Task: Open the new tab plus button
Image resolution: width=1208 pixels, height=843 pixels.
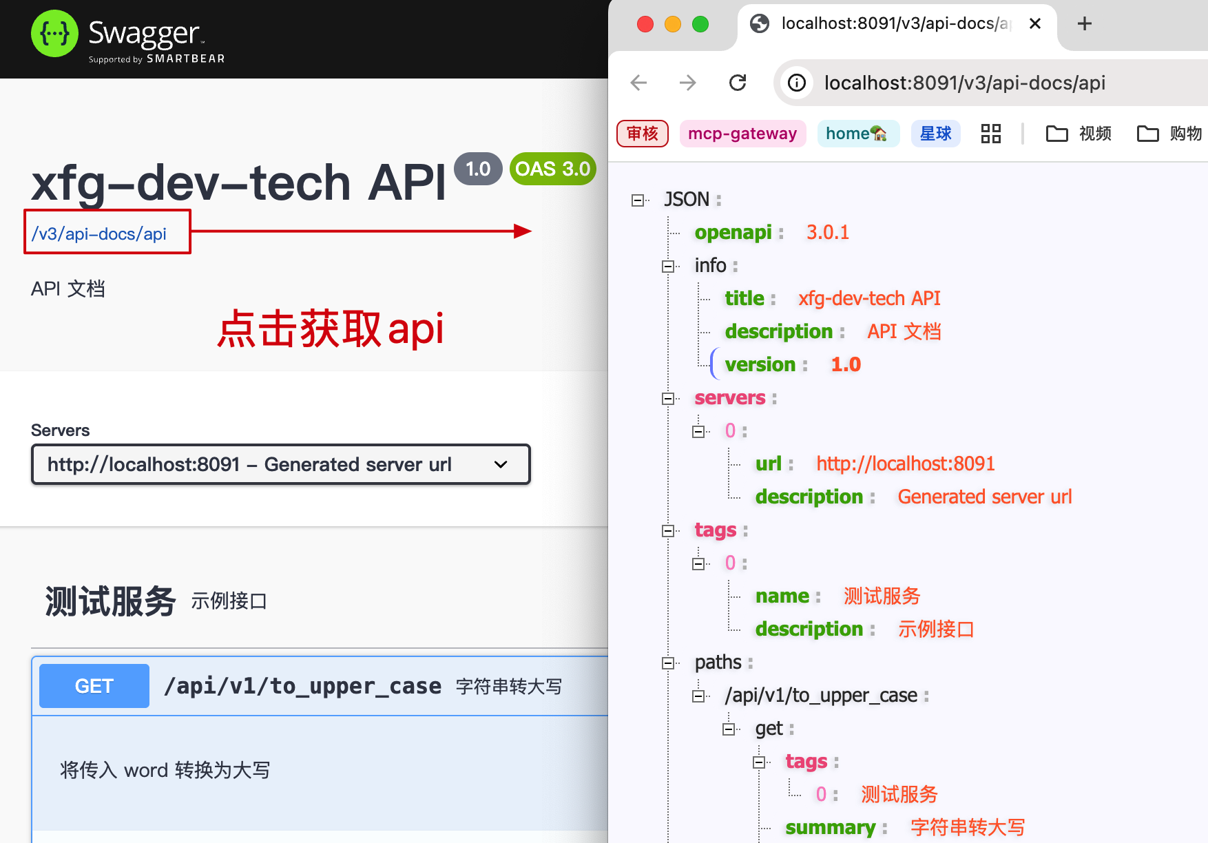Action: point(1084,24)
